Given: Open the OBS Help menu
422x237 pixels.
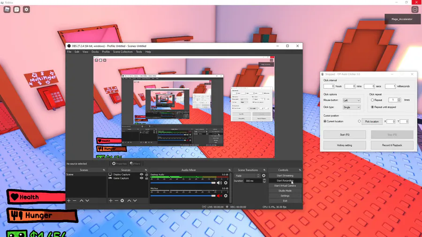Looking at the screenshot, I should pyautogui.click(x=148, y=52).
